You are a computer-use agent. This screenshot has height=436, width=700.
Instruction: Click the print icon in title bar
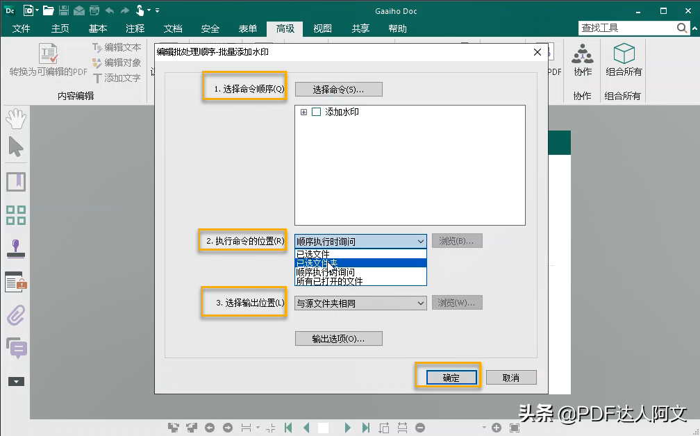click(94, 10)
